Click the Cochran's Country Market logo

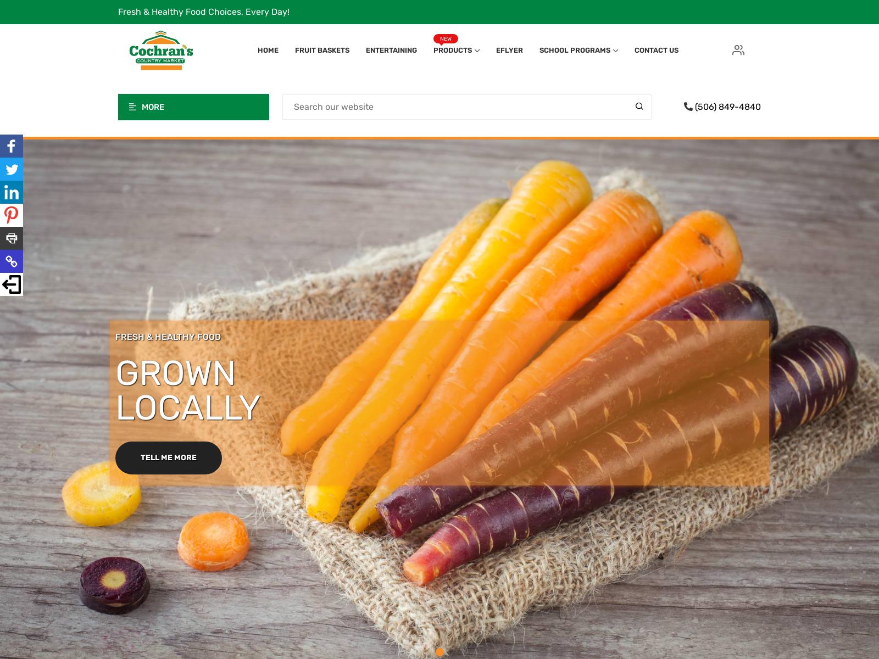tap(161, 51)
